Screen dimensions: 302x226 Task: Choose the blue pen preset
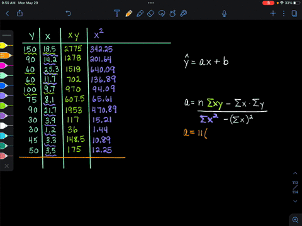6,85
